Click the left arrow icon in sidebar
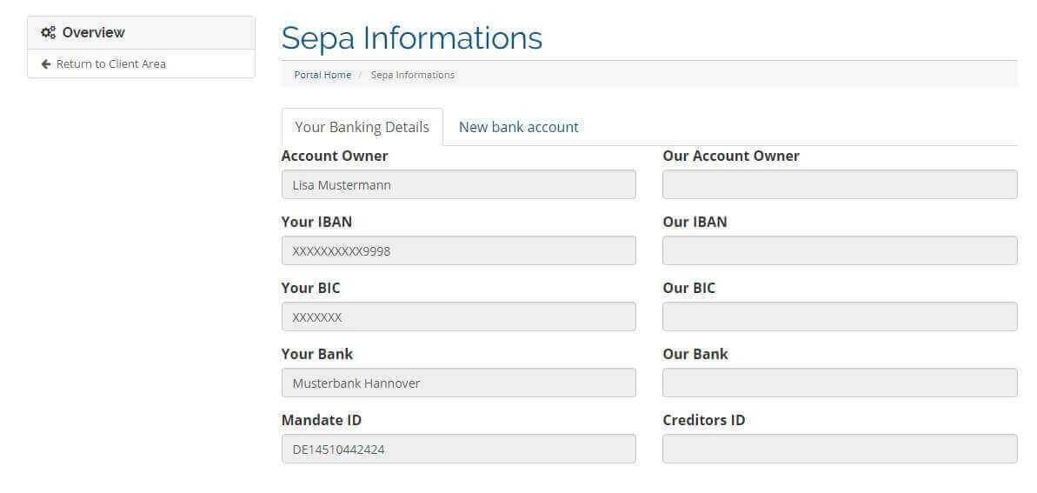Viewport: 1037px width, 493px height. point(46,64)
